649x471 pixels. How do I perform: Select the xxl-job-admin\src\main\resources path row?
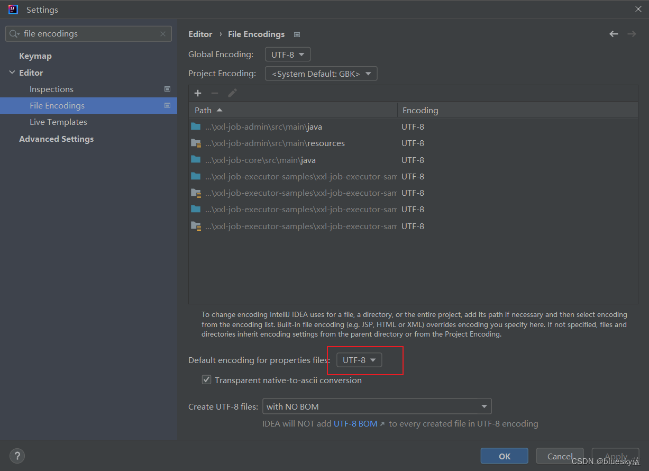point(293,143)
